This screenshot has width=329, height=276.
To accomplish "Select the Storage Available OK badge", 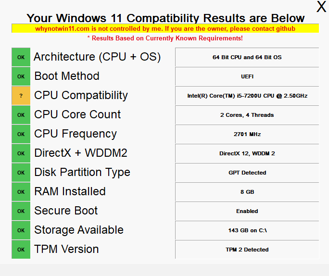I will [x=21, y=230].
